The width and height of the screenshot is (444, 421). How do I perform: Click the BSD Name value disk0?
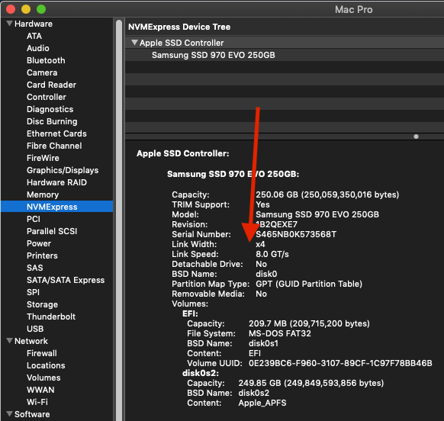coord(266,274)
